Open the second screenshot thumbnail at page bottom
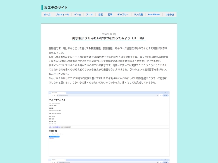This screenshot has width=218, height=163. click(x=109, y=161)
